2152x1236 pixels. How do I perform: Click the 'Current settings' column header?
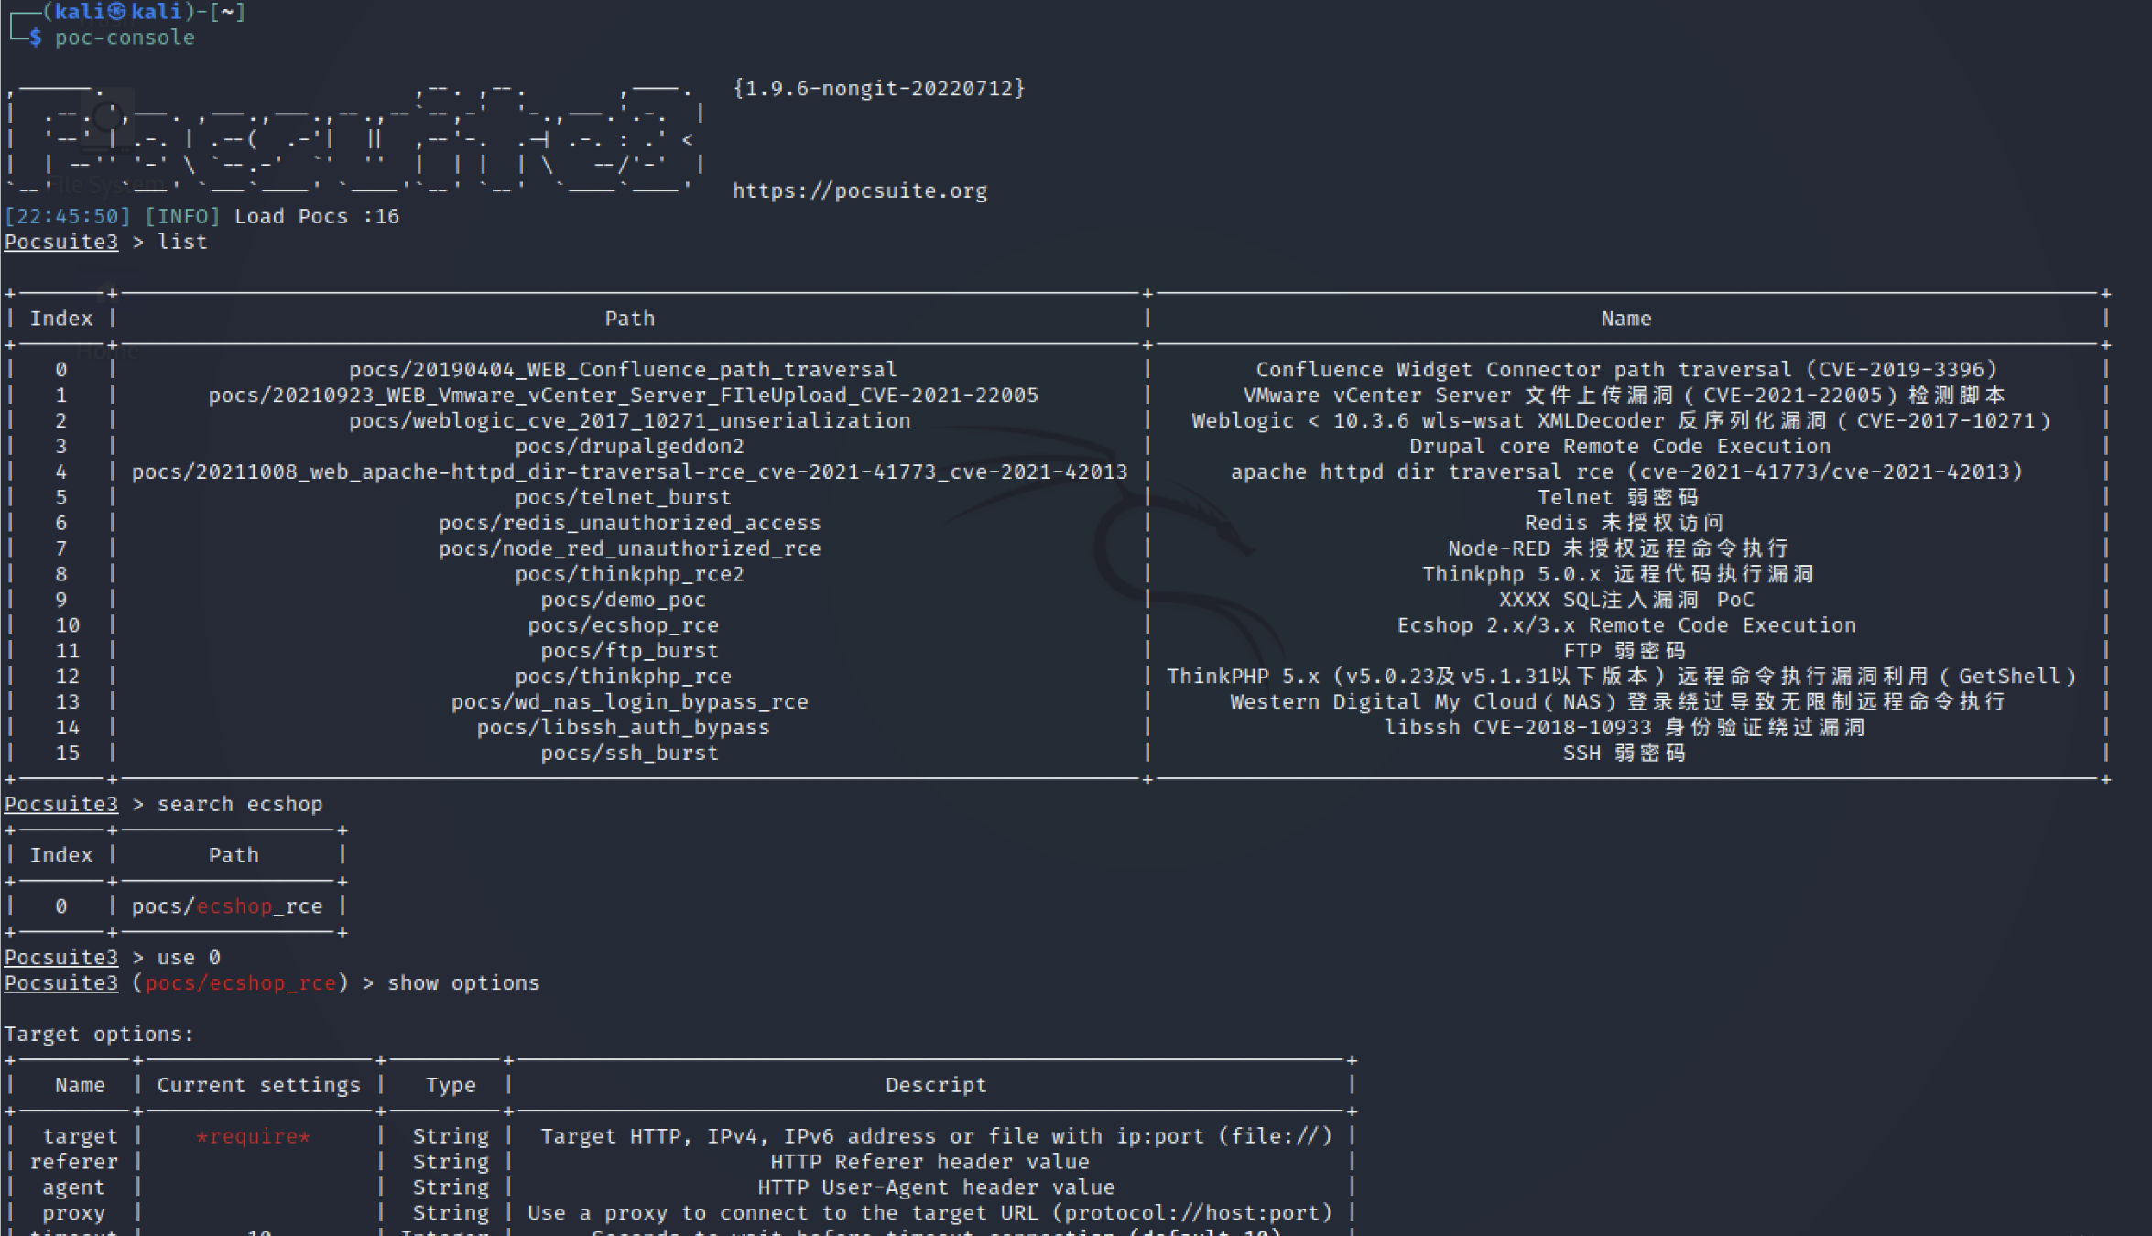coord(258,1085)
